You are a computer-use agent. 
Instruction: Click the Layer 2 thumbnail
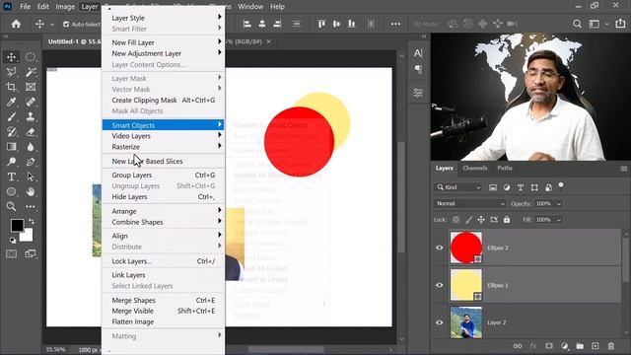(x=465, y=322)
